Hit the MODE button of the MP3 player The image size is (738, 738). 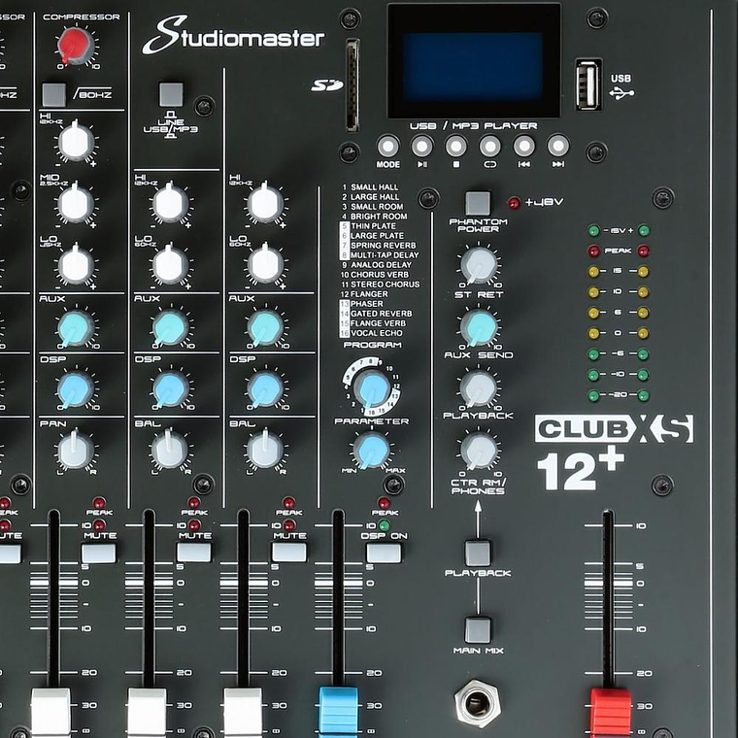(x=388, y=147)
